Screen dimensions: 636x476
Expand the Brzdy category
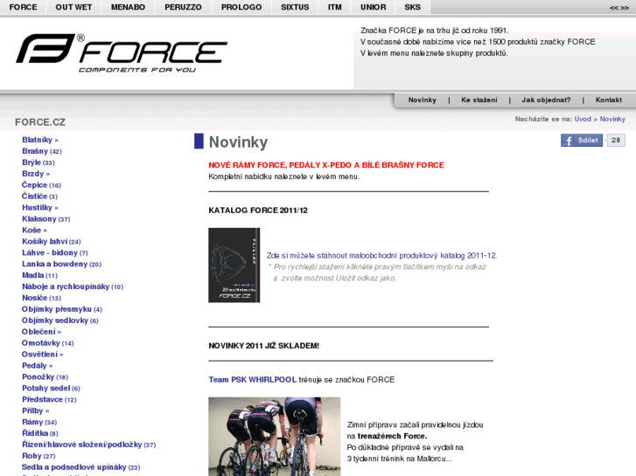tap(36, 174)
